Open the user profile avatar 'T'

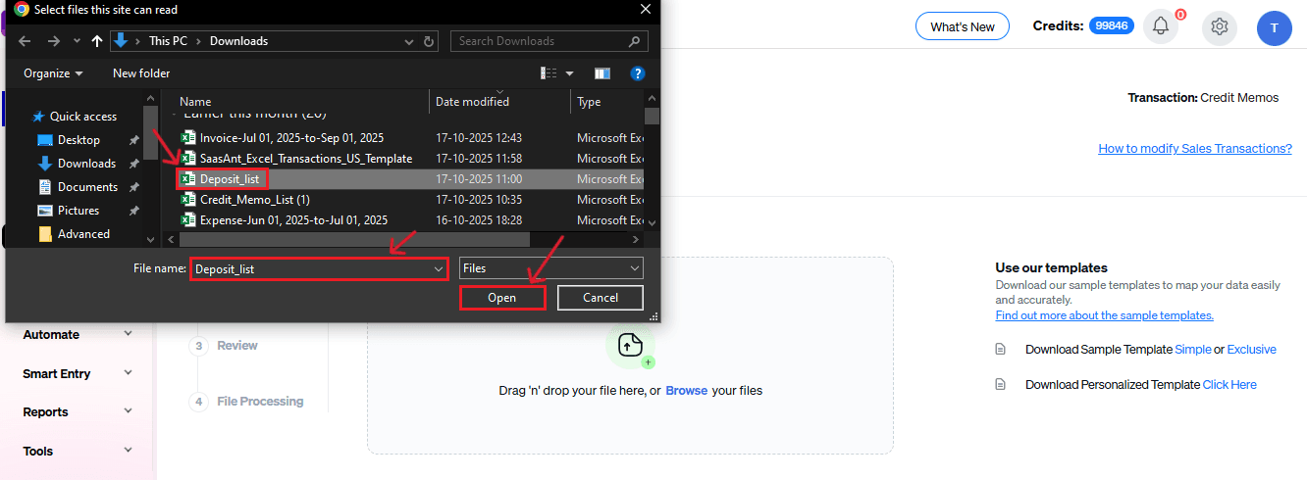(x=1274, y=27)
